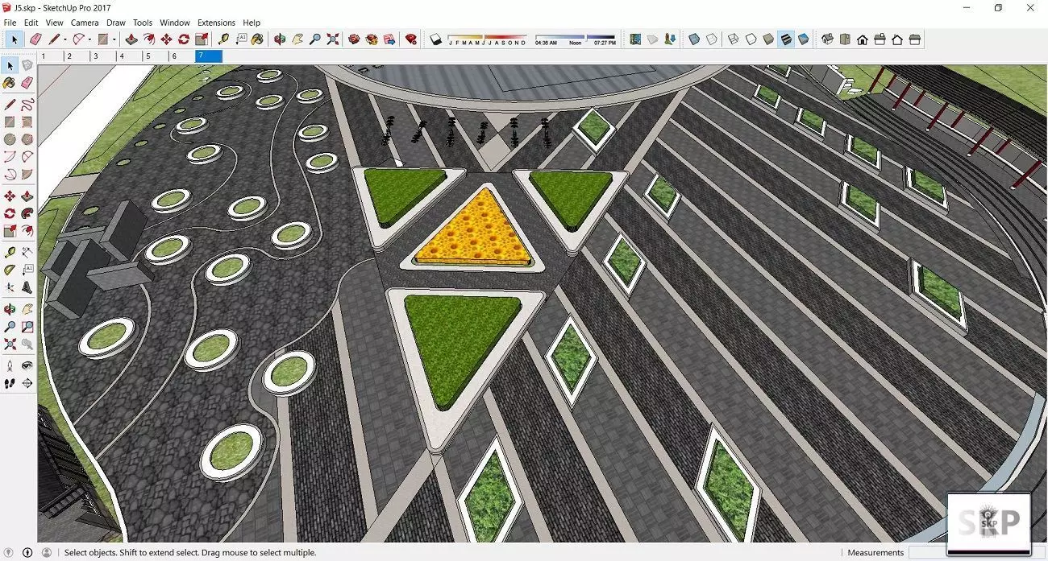Switch to scene tab 3
The width and height of the screenshot is (1048, 561).
tap(102, 56)
